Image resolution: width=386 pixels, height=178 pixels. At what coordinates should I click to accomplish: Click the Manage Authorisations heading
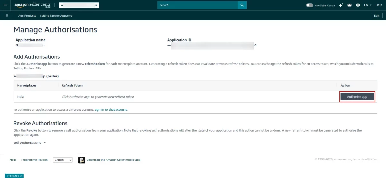pyautogui.click(x=55, y=29)
